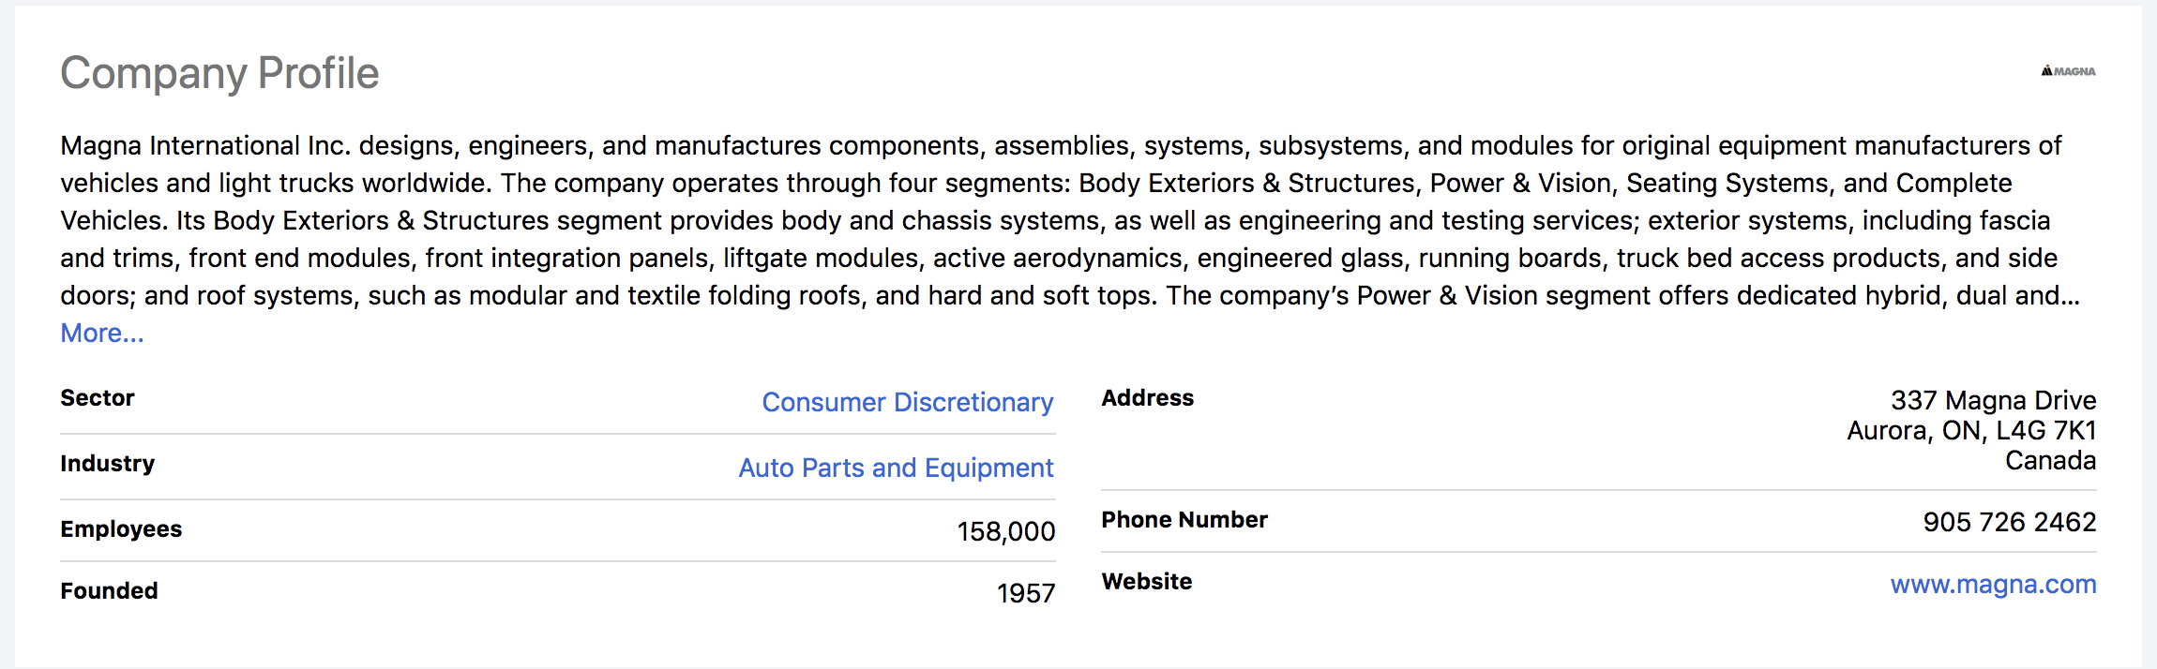The image size is (2157, 669).
Task: Click the Address field label
Action: [x=1147, y=398]
